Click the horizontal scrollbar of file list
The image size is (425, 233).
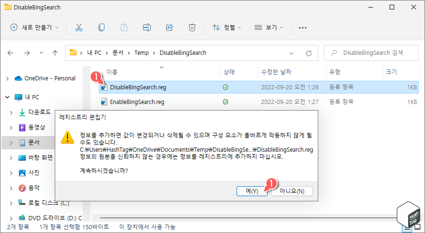[x=248, y=217]
